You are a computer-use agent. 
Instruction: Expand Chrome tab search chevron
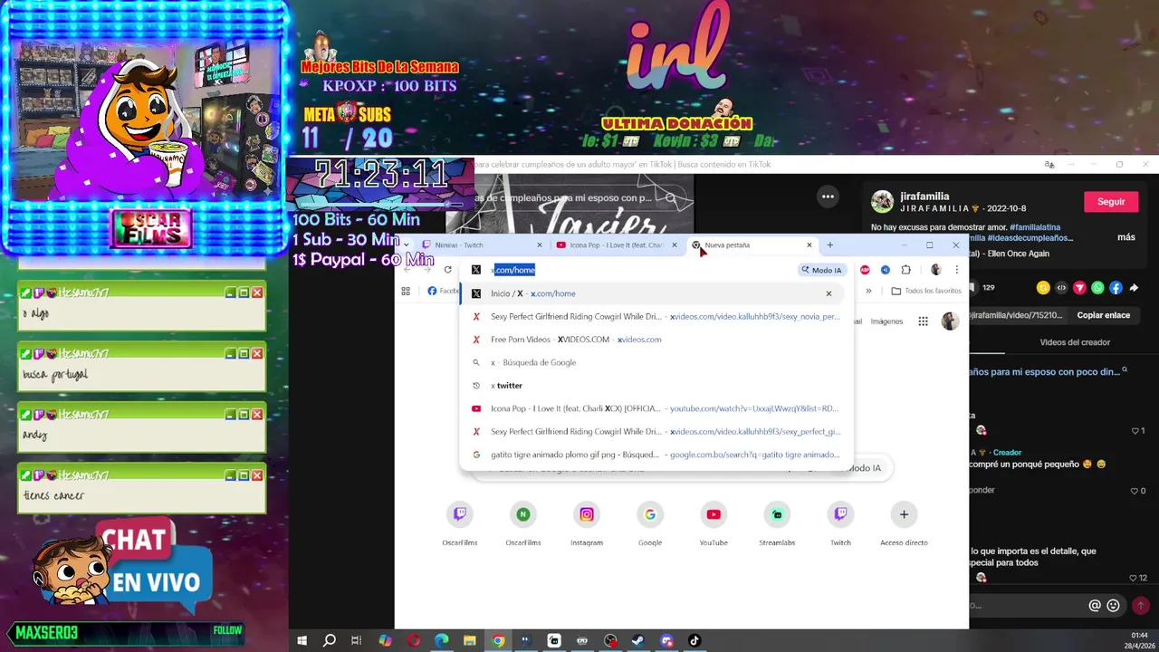click(407, 244)
